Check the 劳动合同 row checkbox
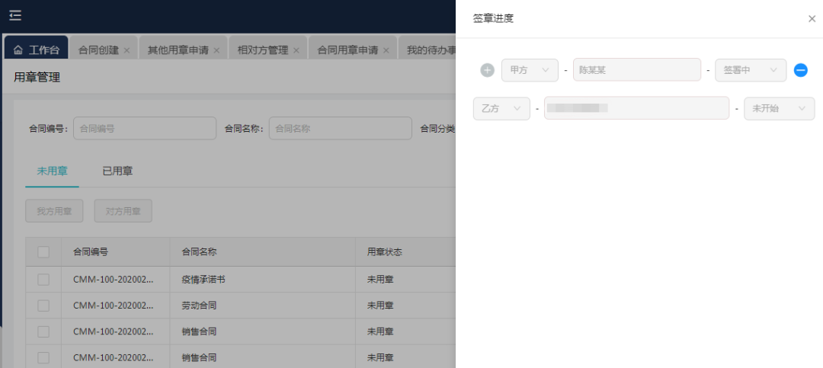 point(43,306)
